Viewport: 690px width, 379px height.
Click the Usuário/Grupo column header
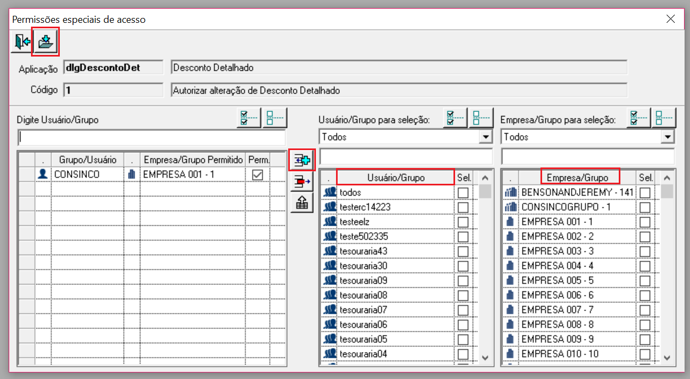tap(395, 177)
